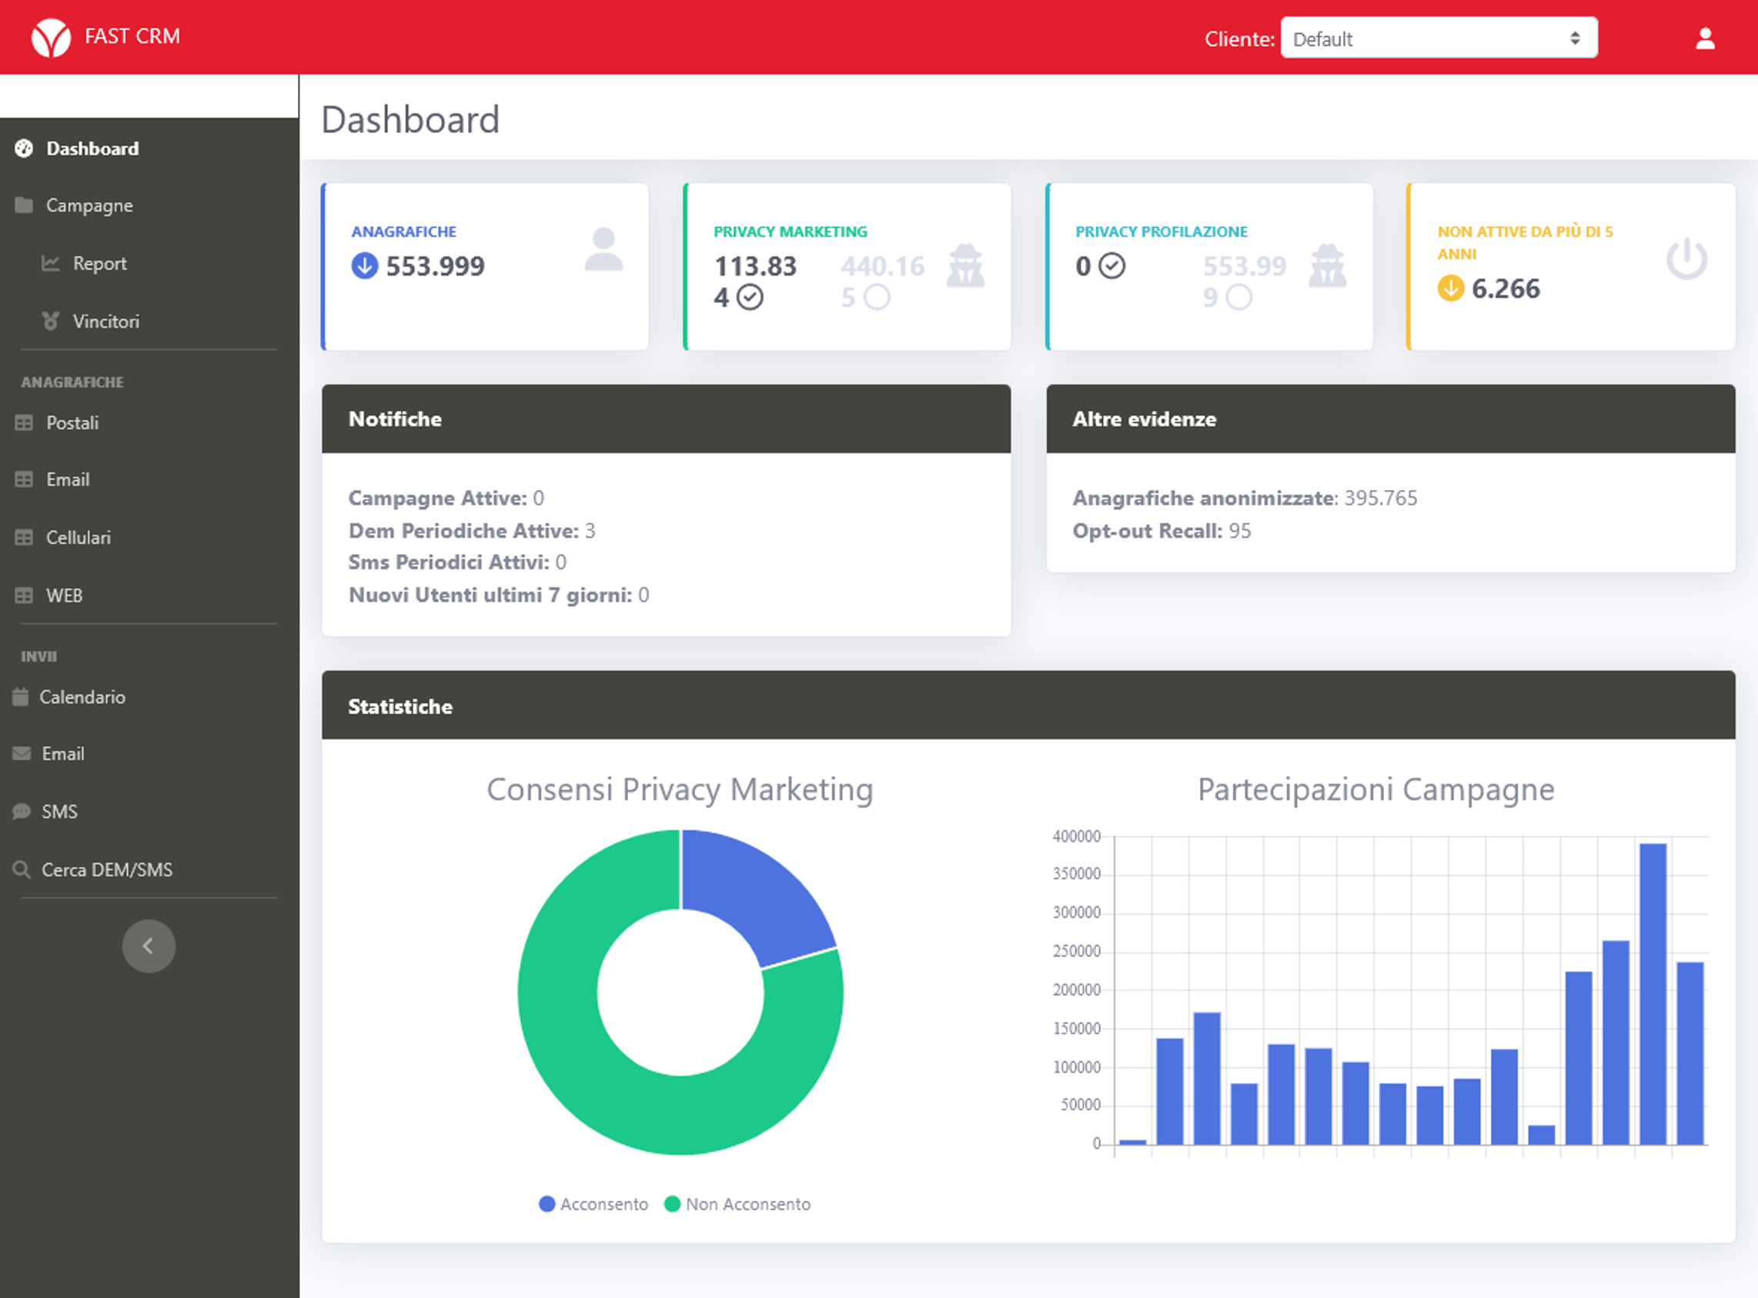Open the Cliente Default dropdown

[x=1438, y=38]
